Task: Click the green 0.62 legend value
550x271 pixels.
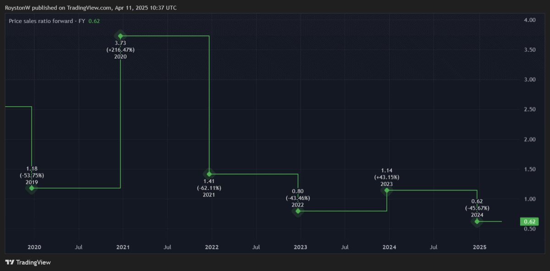Action: pyautogui.click(x=94, y=21)
